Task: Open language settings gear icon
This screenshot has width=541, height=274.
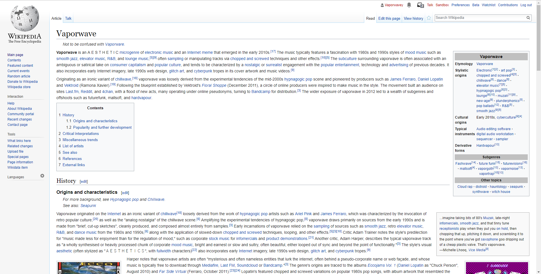Action: pyautogui.click(x=42, y=176)
